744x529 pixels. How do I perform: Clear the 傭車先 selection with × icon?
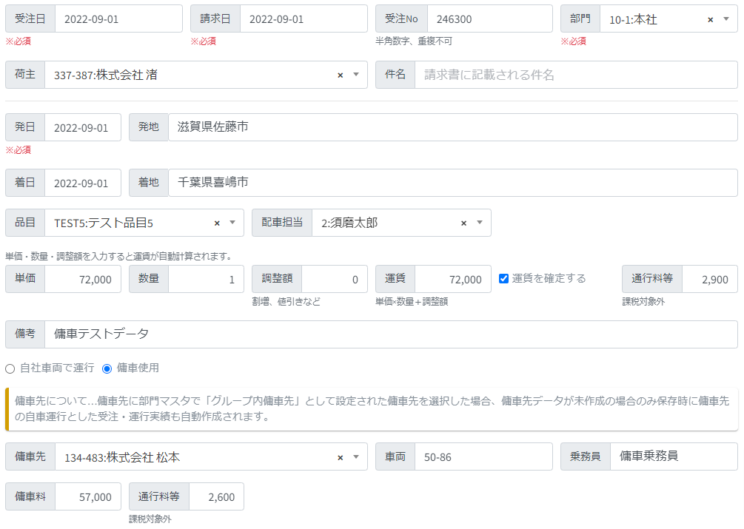340,458
